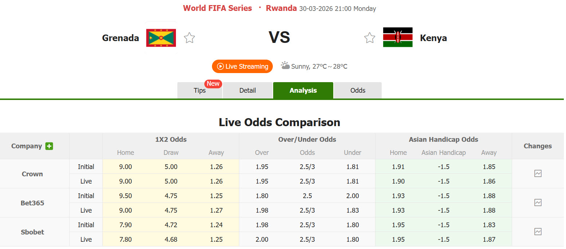Toggle the favorite star next to Grenada
Image resolution: width=566 pixels, height=249 pixels.
click(x=189, y=37)
